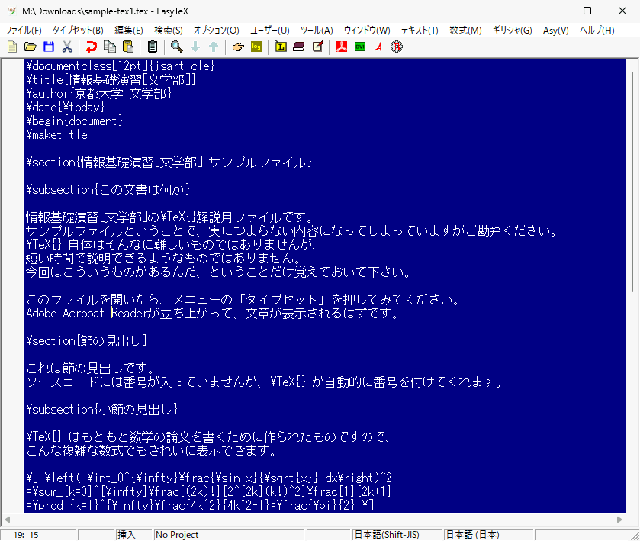
Task: Close the EasyTeX window
Action: pos(622,11)
